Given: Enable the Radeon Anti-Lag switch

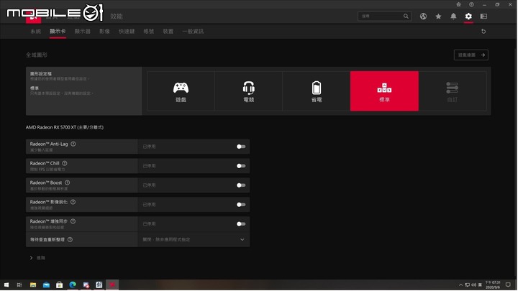Looking at the screenshot, I should pos(241,147).
